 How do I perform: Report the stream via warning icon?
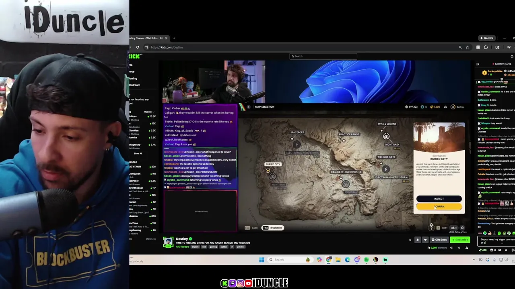click(467, 248)
